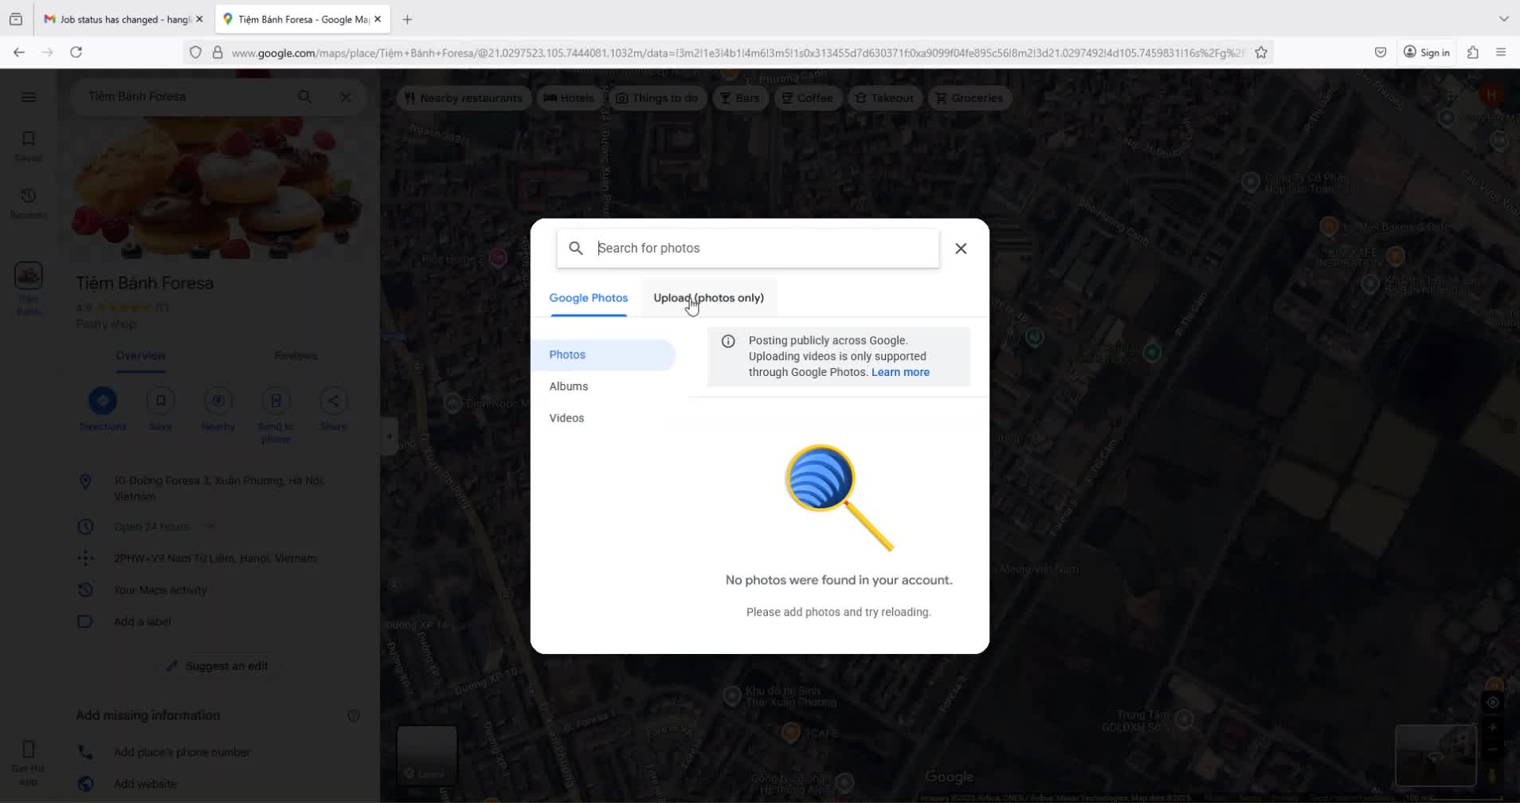Screen dimensions: 1520x803
Task: Go back with the browser back arrow
Action: point(19,53)
